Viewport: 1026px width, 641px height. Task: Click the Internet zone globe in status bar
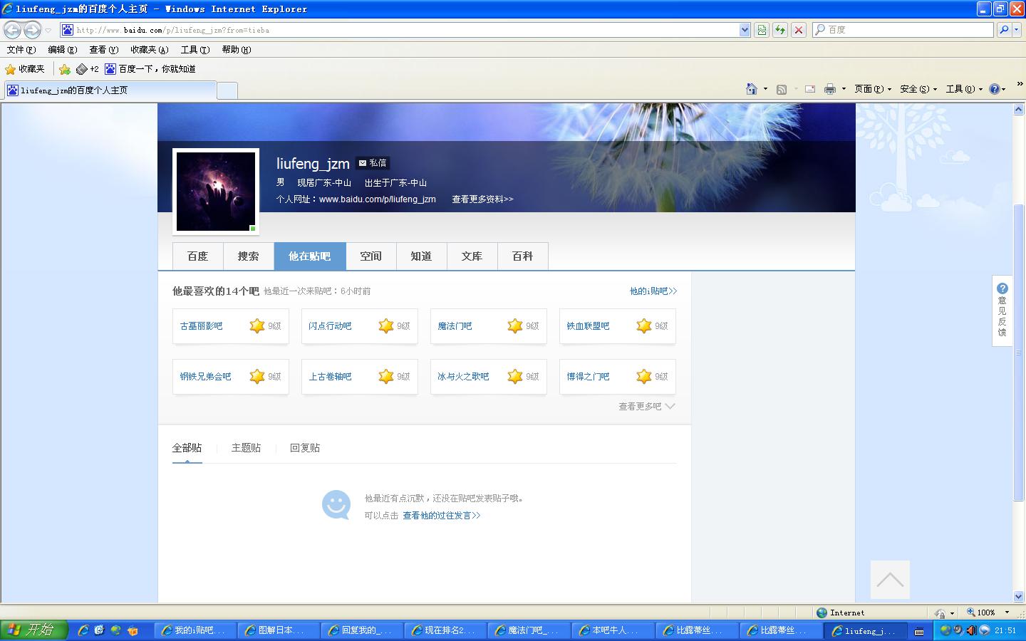pyautogui.click(x=822, y=613)
